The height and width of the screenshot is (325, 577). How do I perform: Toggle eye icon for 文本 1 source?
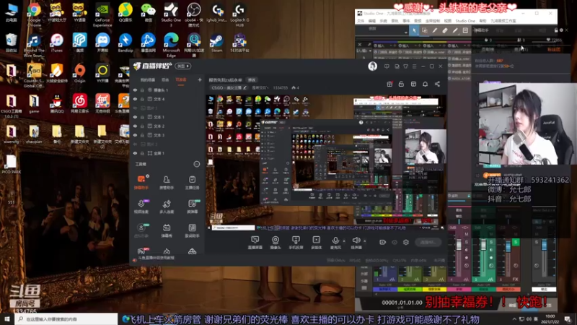coord(135,117)
